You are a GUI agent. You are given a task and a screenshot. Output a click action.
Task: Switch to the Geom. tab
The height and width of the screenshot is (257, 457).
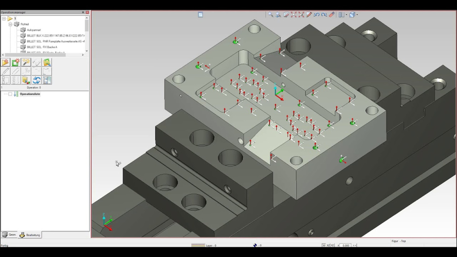(9, 235)
